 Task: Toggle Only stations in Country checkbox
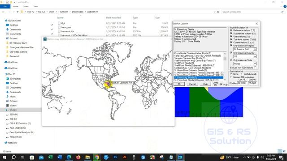click(231, 53)
